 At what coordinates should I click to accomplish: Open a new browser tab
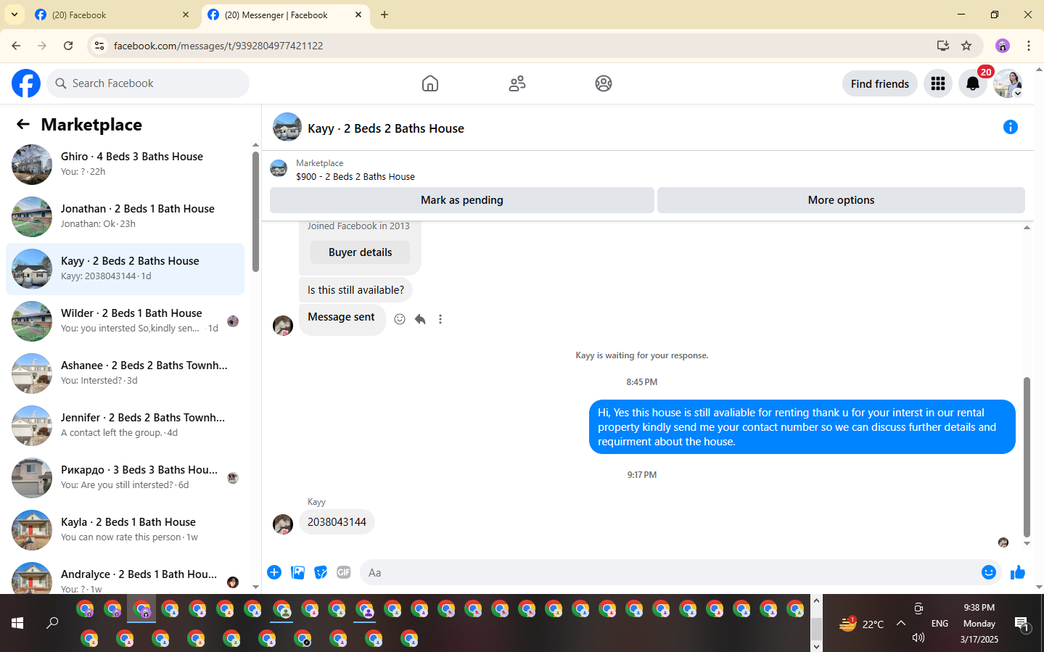(385, 15)
